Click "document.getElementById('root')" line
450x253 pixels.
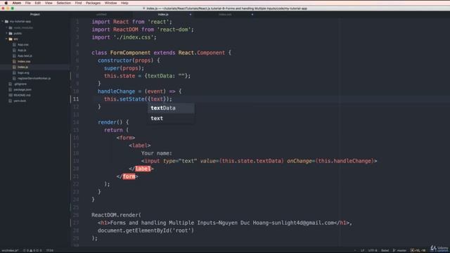(x=146, y=231)
